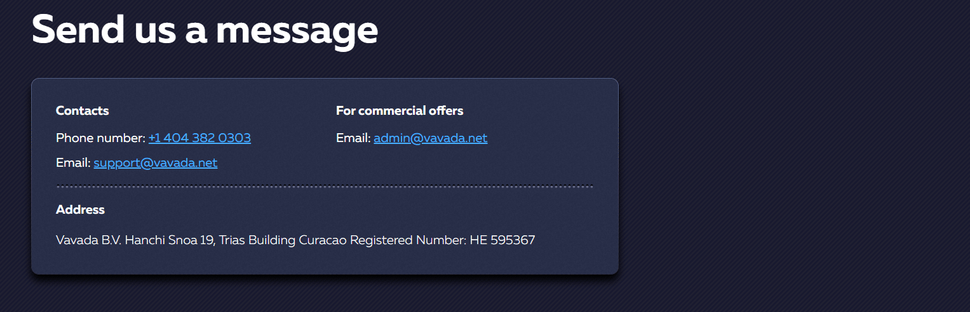Screen dimensions: 970x312
Task: Click the word "Send" in the page title
Action: (x=77, y=29)
